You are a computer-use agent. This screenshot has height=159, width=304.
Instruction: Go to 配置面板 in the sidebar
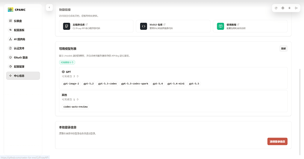pos(23,30)
